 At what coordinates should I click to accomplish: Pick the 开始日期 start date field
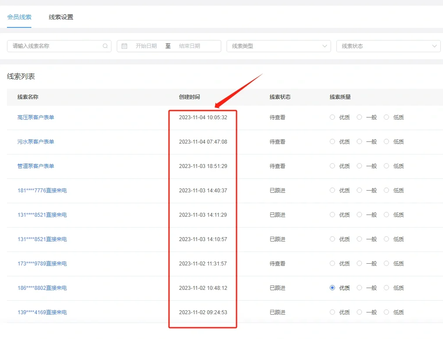click(146, 46)
